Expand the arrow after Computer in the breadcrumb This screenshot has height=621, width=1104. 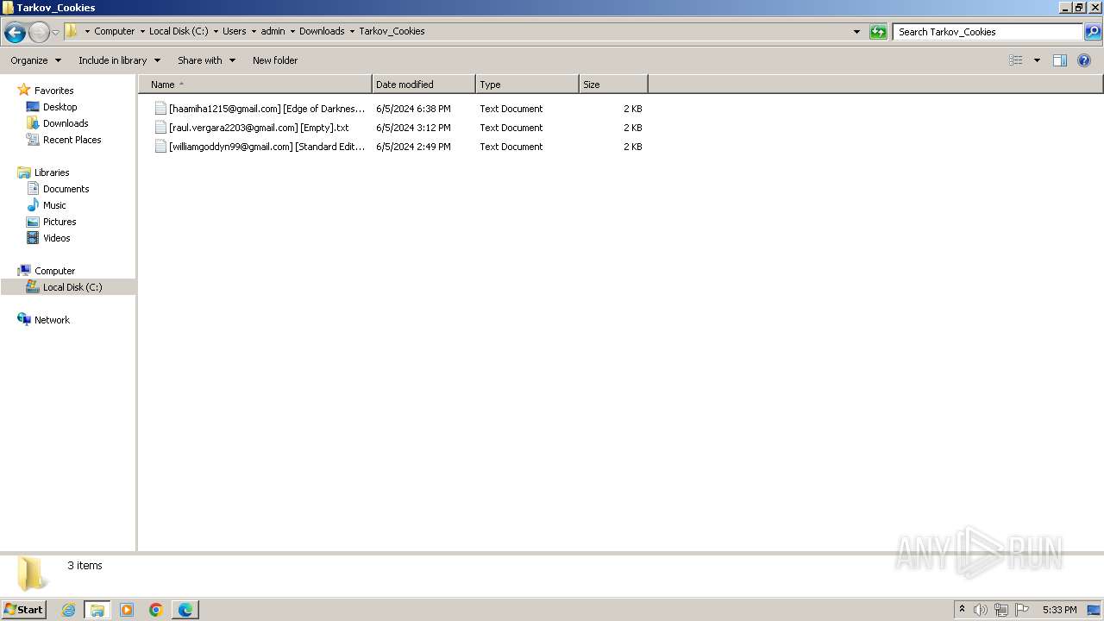[142, 31]
